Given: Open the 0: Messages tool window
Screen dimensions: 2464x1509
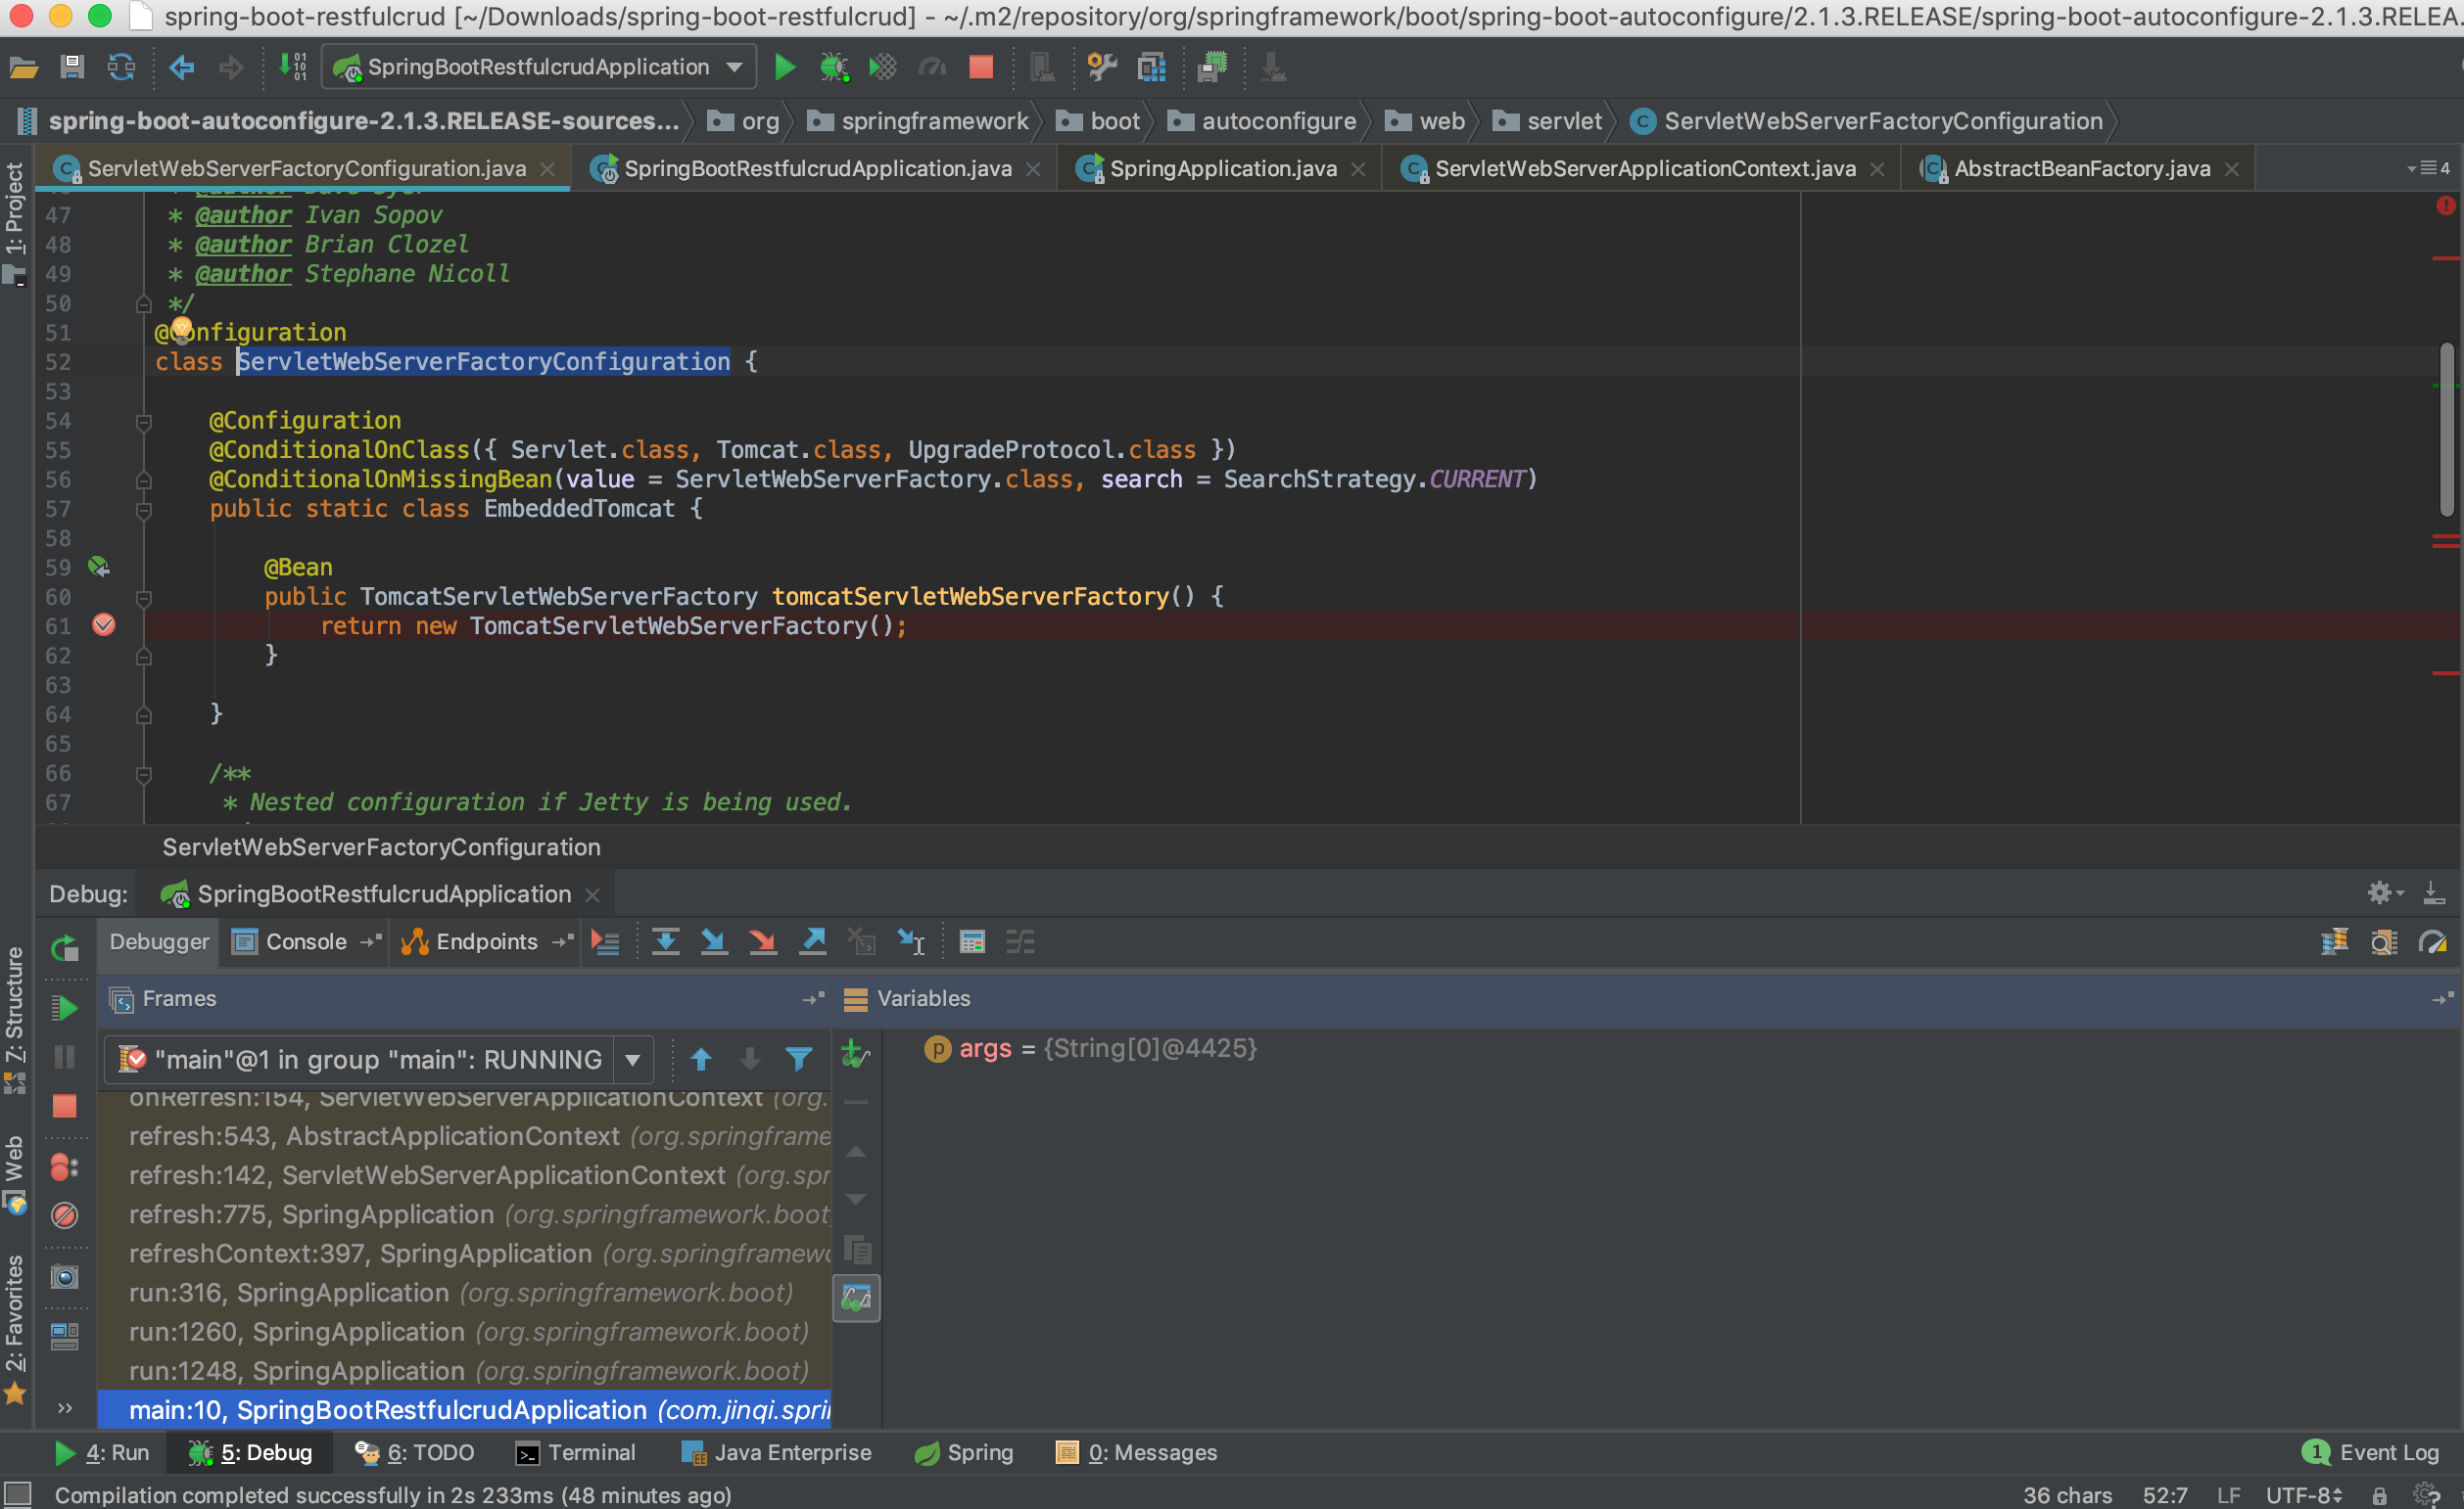Looking at the screenshot, I should tap(1137, 1452).
